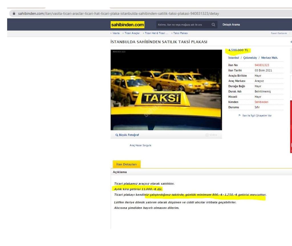Image resolution: width=292 pixels, height=246 pixels.
Task: Click the favorite star icon beside title
Action: 291,42
